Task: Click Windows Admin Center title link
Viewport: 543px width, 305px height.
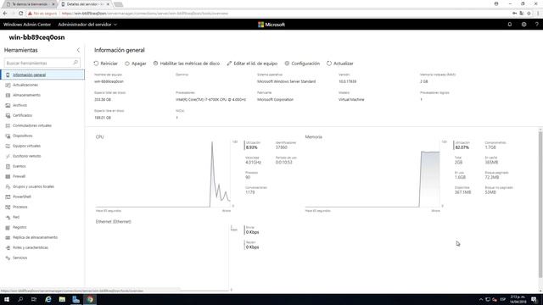Action: 27,25
